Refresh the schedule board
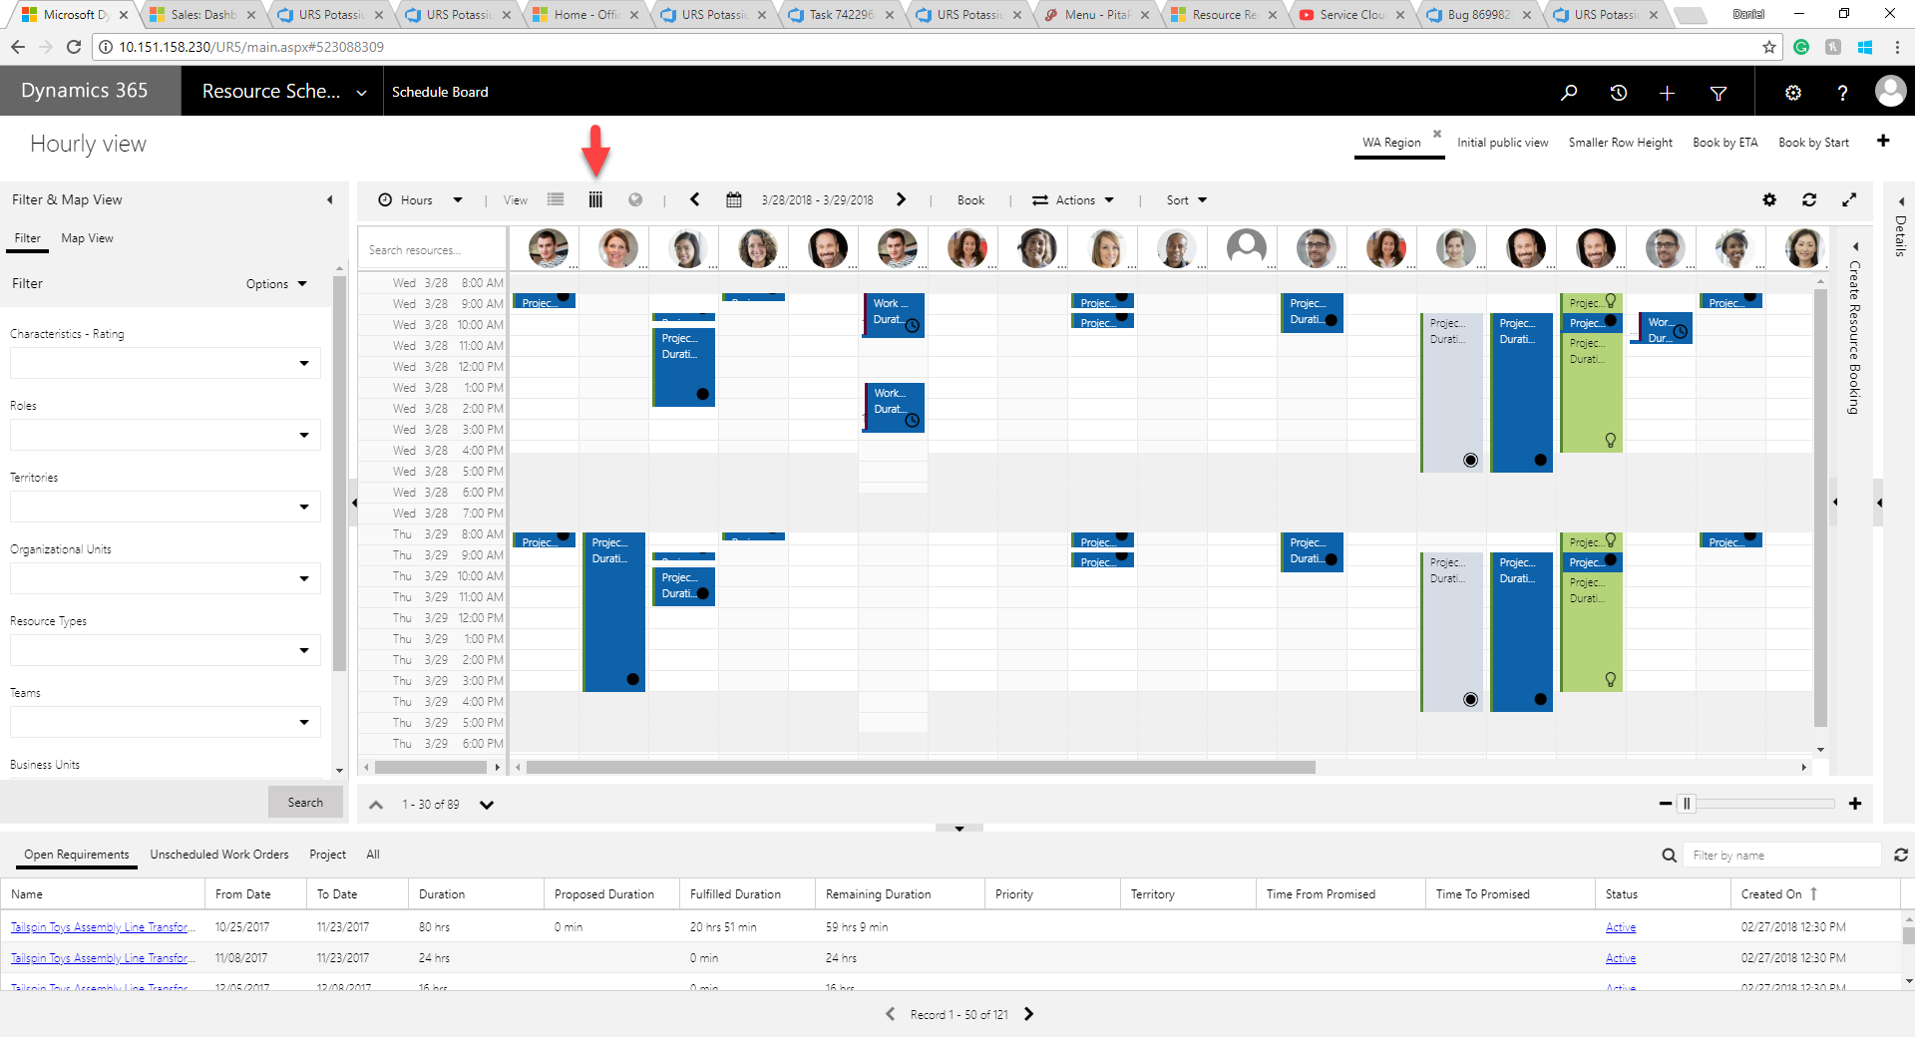This screenshot has width=1915, height=1037. pyautogui.click(x=1809, y=200)
